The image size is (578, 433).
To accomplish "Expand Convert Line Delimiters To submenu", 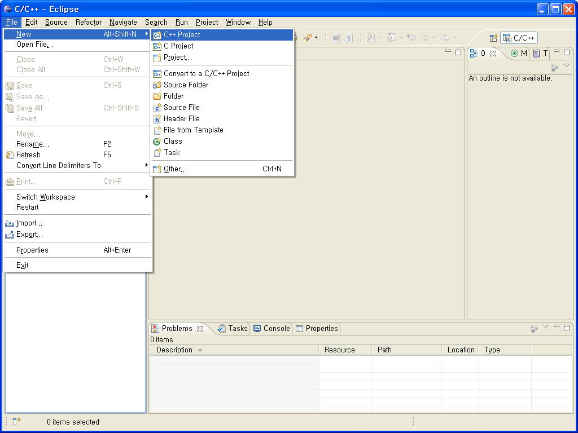I will (77, 166).
